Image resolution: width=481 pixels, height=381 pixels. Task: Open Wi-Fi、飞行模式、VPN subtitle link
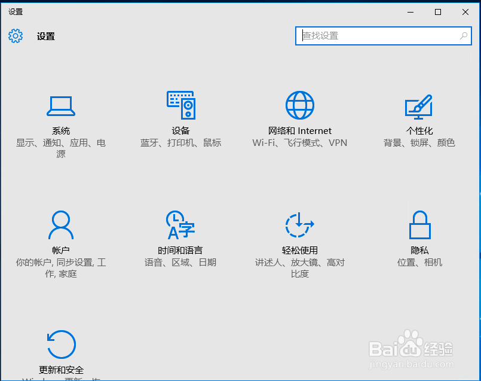tap(299, 142)
